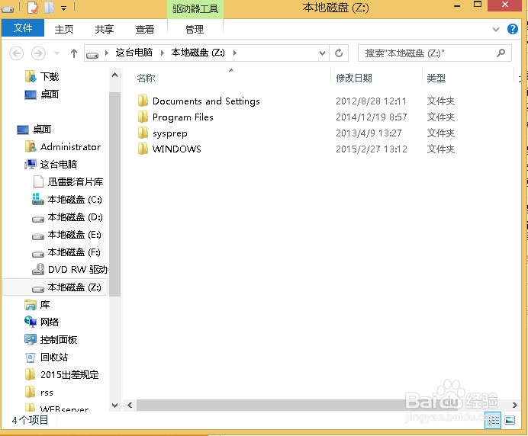Refresh the current folder view

point(339,53)
